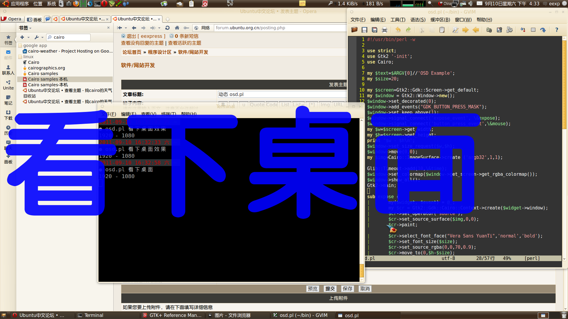Open the Notes panel 笔记 in sidebar
Viewport: 568px width, 319px height.
click(x=8, y=100)
